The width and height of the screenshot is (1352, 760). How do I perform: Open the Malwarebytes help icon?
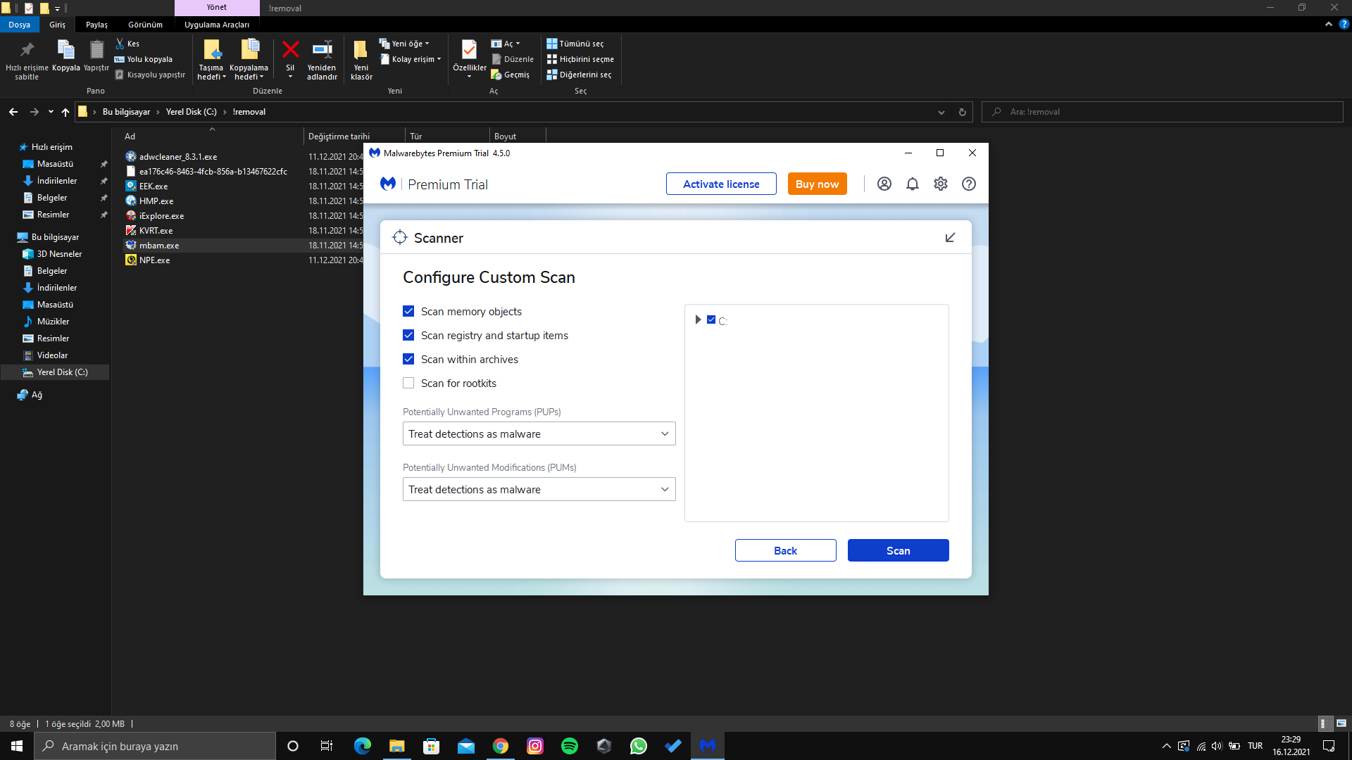[x=969, y=184]
